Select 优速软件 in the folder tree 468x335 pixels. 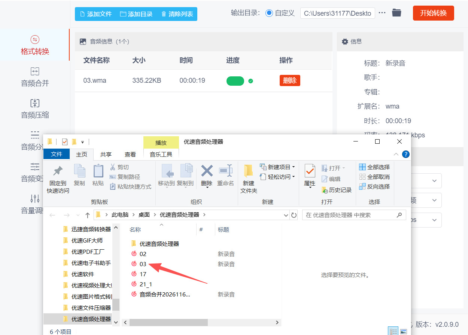(83, 274)
